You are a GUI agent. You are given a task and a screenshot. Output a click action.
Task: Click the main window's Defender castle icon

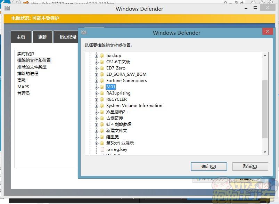(x=7, y=8)
